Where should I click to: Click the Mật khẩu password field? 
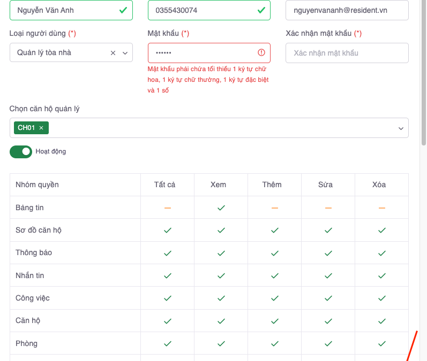tap(201, 53)
